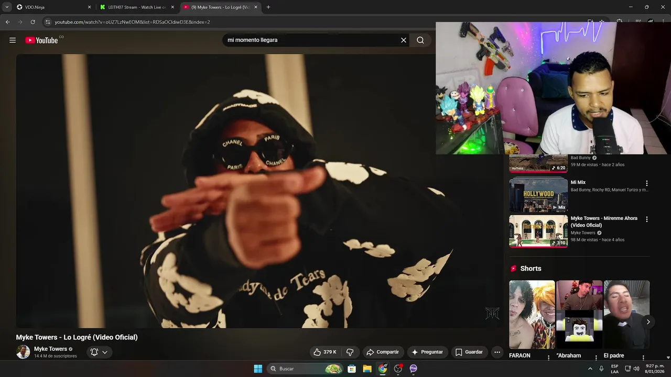Click 'Shorts' section heading
This screenshot has height=377, width=671.
[531, 269]
